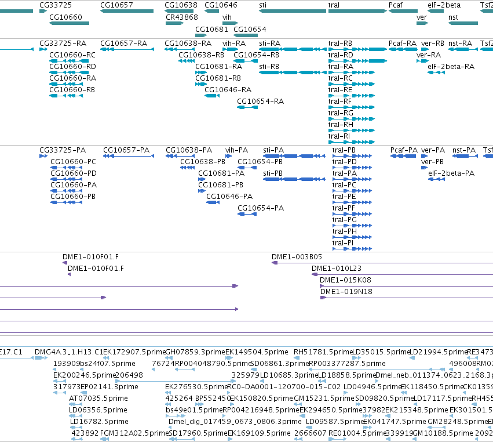Open the CG10660-PC protein label
Viewport: 493px width, 442px height.
point(73,161)
